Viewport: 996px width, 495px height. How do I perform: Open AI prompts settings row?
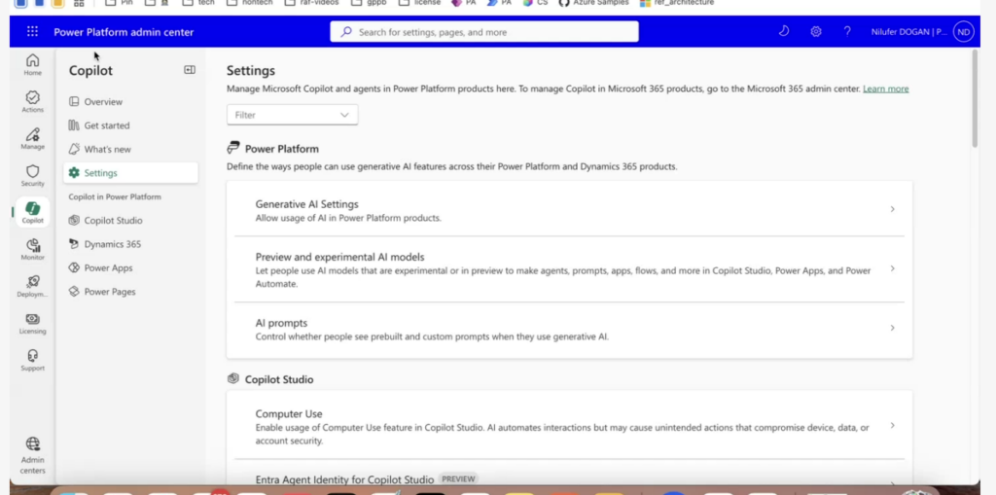569,329
